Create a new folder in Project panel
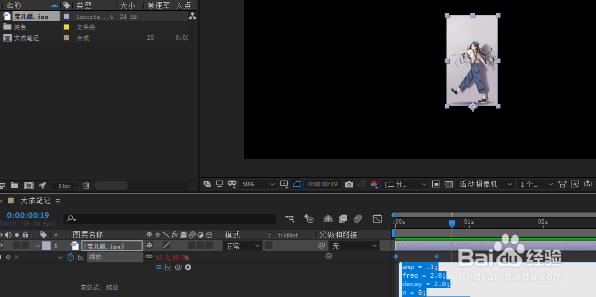Image resolution: width=596 pixels, height=297 pixels. pyautogui.click(x=14, y=186)
